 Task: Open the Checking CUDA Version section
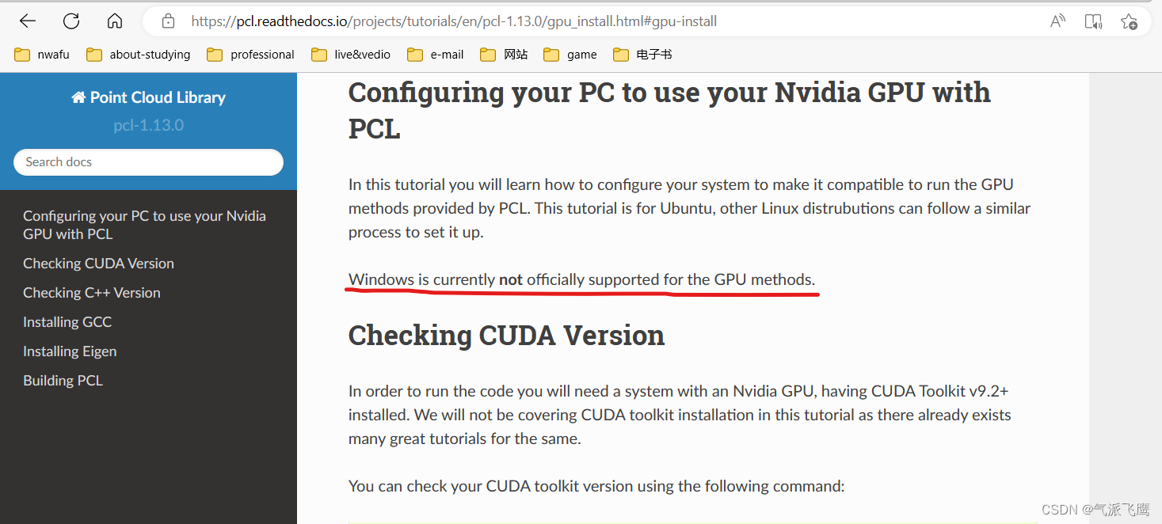[98, 263]
